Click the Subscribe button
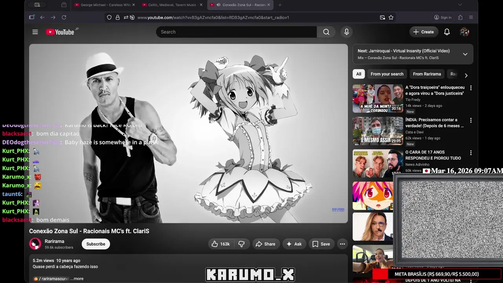This screenshot has width=503, height=283. click(96, 244)
